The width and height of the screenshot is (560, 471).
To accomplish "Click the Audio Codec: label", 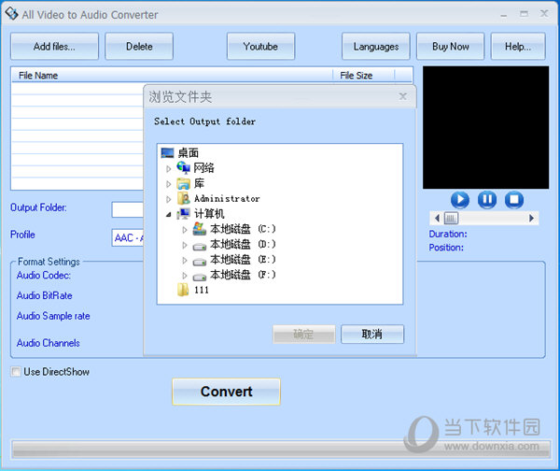I will click(x=44, y=276).
